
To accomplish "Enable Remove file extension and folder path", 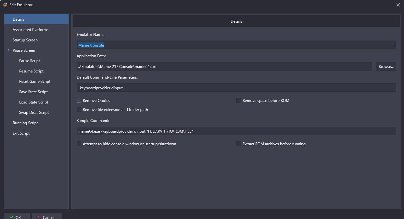I will pyautogui.click(x=79, y=109).
